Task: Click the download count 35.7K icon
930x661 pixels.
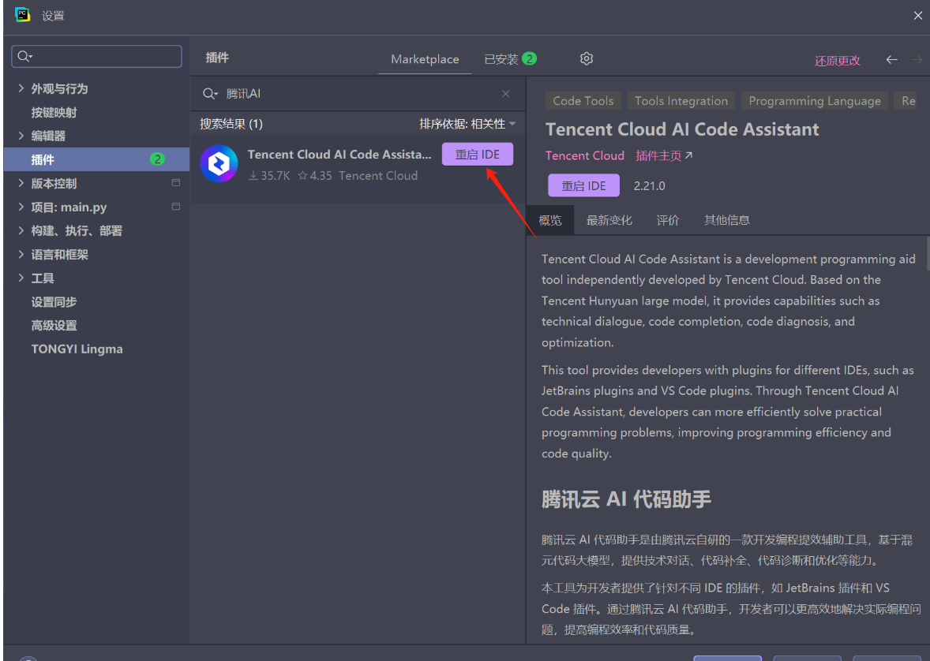Action: pos(253,175)
